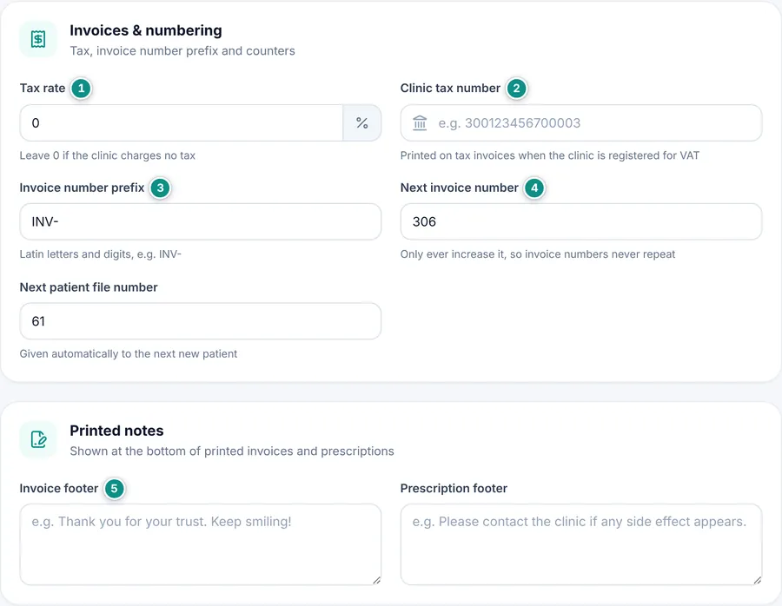The image size is (782, 606).
Task: Click inside the Invoice footer text area
Action: tap(201, 544)
